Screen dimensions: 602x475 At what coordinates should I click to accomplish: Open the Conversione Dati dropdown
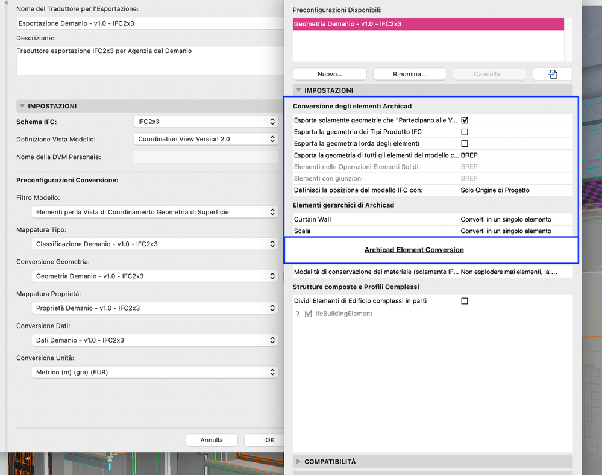[x=155, y=340]
